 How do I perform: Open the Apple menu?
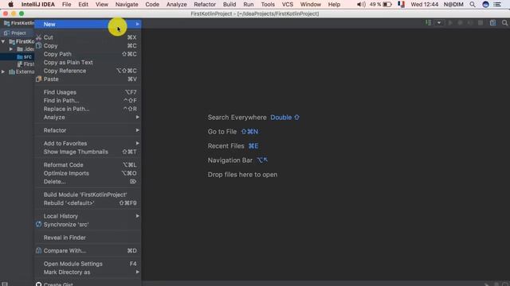coord(10,4)
